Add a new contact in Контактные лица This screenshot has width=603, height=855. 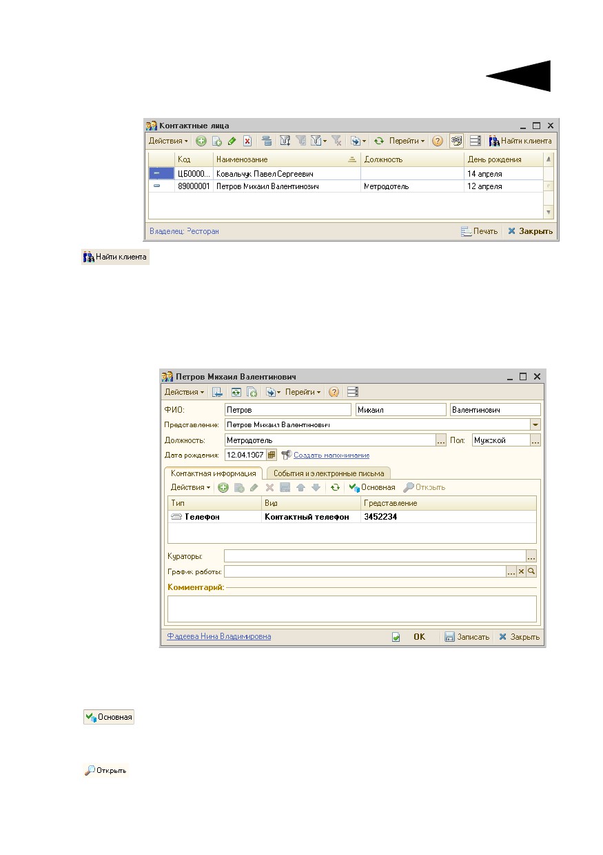[x=201, y=141]
